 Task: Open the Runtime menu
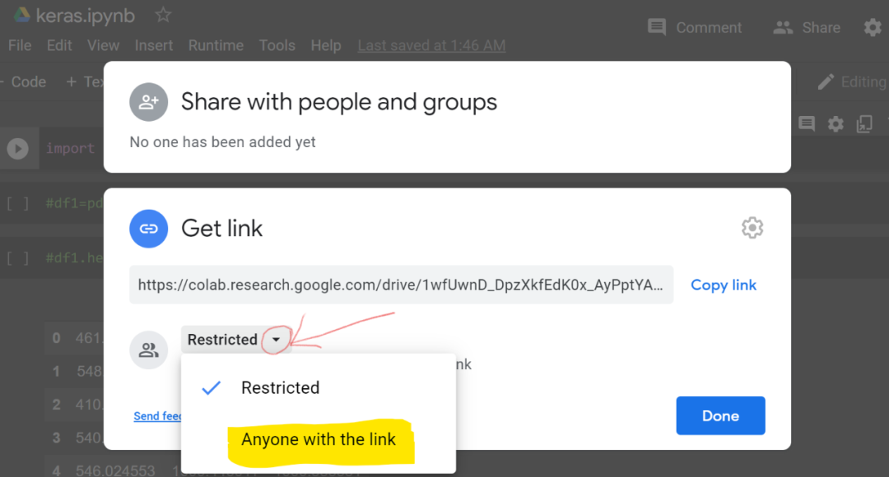point(216,45)
